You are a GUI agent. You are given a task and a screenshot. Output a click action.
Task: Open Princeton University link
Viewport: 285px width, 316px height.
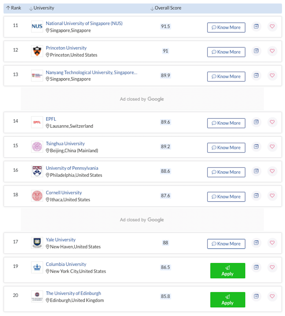point(66,48)
